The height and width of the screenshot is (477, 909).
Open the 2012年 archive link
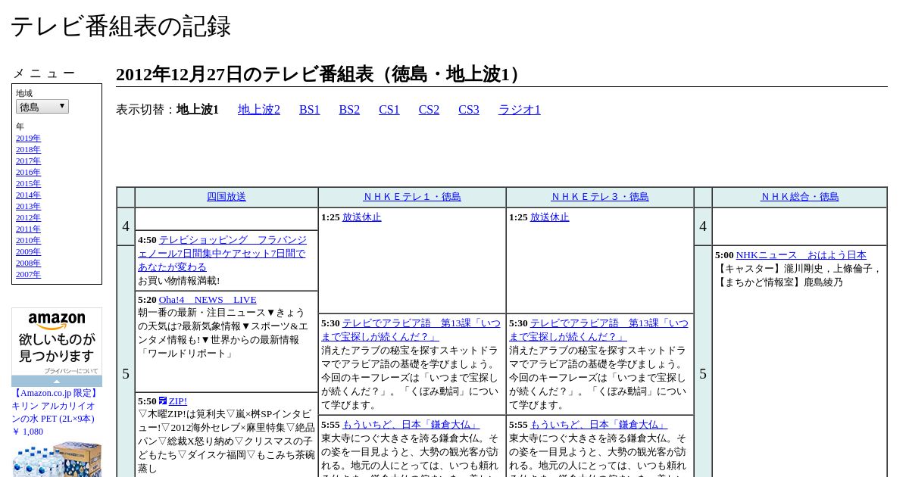point(28,217)
